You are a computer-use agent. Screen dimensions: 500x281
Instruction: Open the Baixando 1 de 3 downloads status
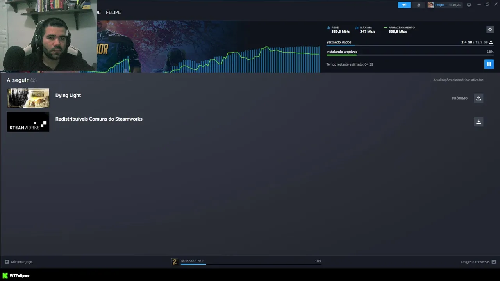193,261
